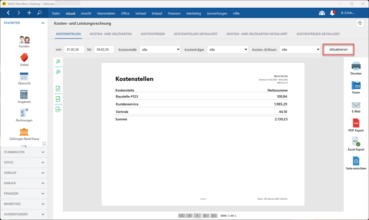Screen dimensions: 369x220
Task: Click the page number field
Action: (x=197, y=216)
